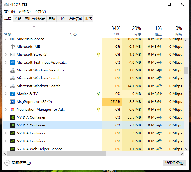This screenshot has width=191, height=172.
Task: Click the 结束任务(E) button
Action: [x=174, y=163]
